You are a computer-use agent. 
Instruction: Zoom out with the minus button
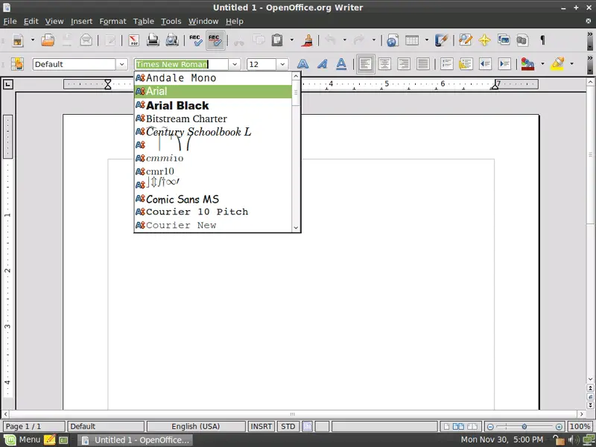(x=490, y=427)
